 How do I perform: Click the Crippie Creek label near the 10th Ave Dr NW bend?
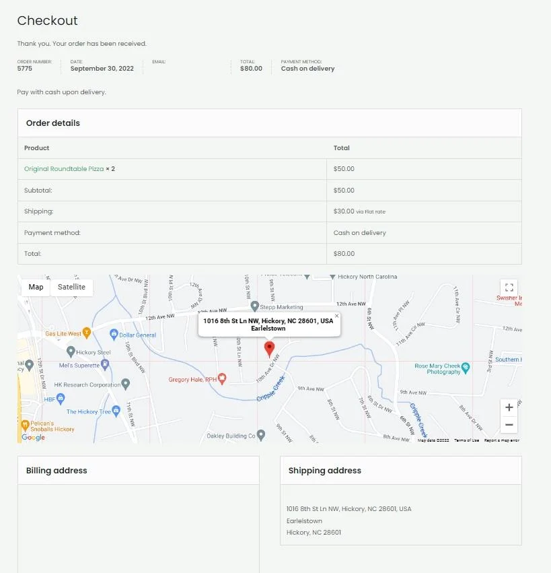[270, 389]
